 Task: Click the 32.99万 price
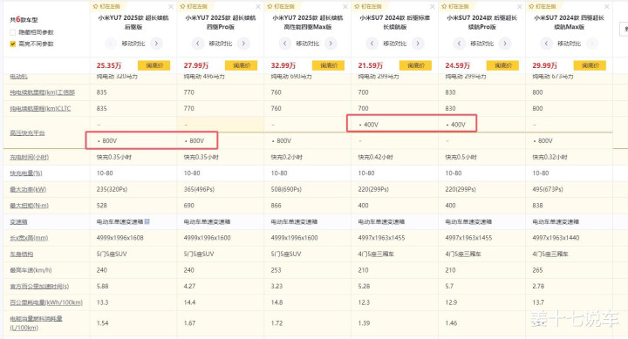(283, 65)
